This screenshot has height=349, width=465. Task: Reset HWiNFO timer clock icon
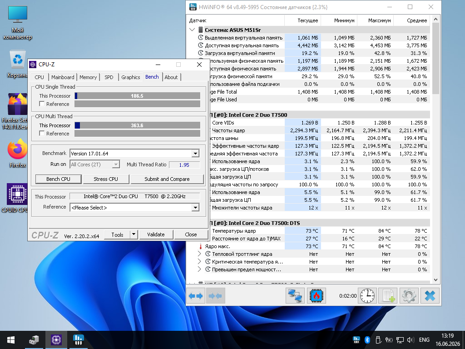coord(367,295)
